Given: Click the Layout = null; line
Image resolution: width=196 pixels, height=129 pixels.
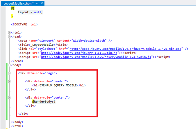Looking at the screenshot, I should click(x=30, y=12).
